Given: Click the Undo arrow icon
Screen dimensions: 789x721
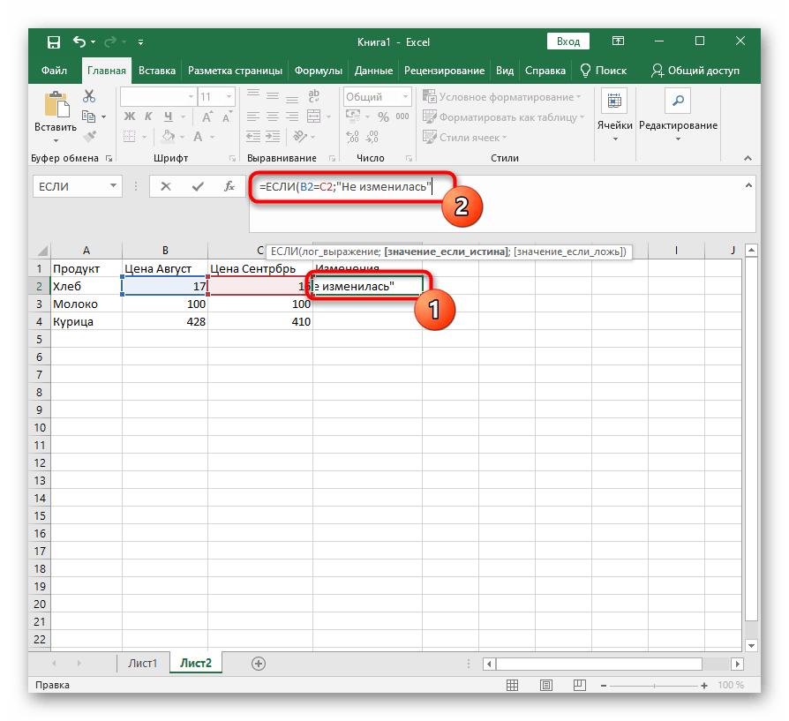Looking at the screenshot, I should point(79,41).
